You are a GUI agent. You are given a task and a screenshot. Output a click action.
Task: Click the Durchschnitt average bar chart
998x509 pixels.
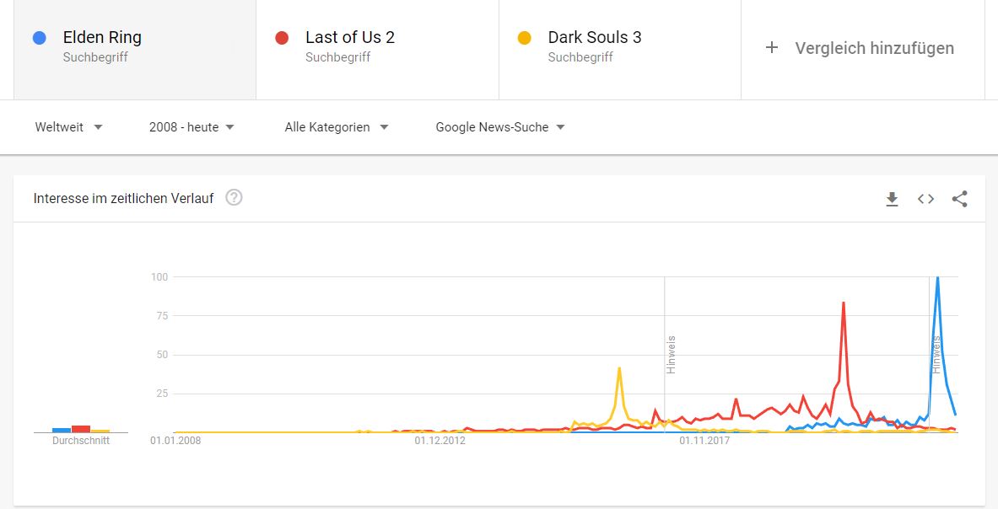point(81,429)
